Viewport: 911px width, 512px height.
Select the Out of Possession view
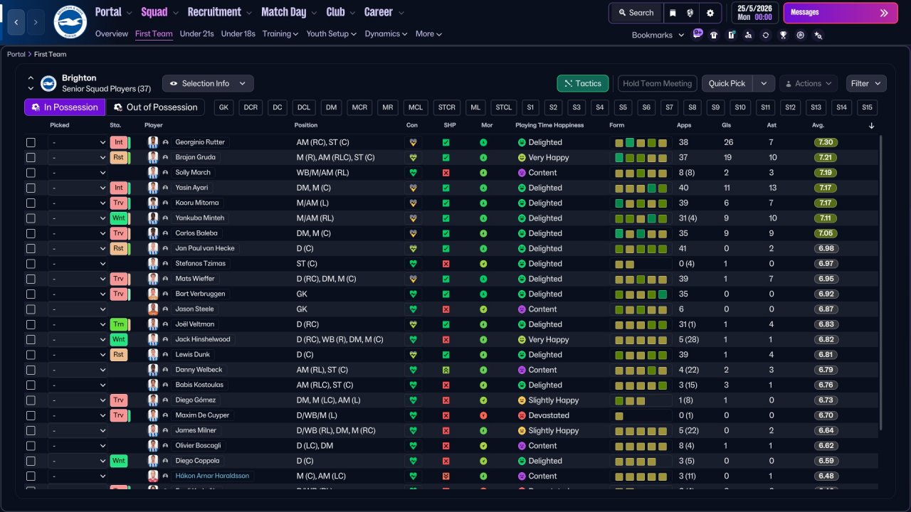[155, 107]
